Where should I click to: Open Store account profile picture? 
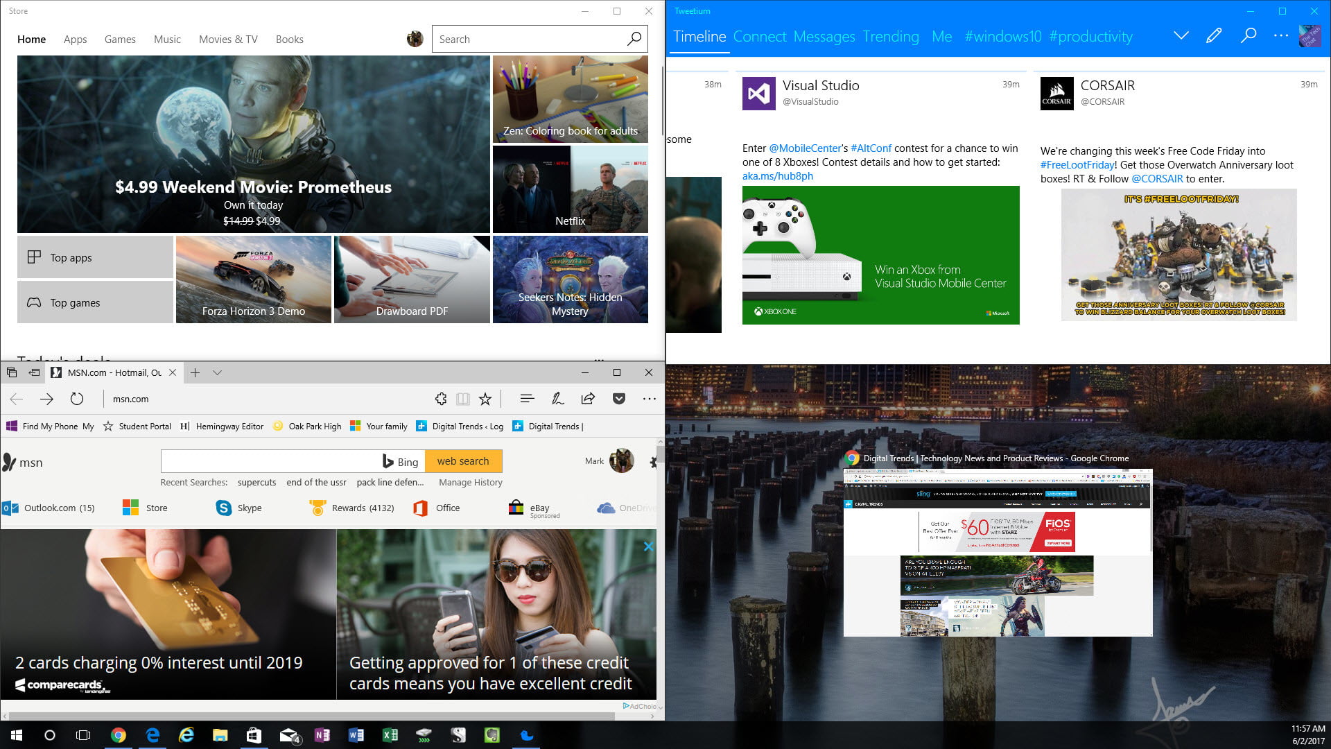pyautogui.click(x=415, y=39)
